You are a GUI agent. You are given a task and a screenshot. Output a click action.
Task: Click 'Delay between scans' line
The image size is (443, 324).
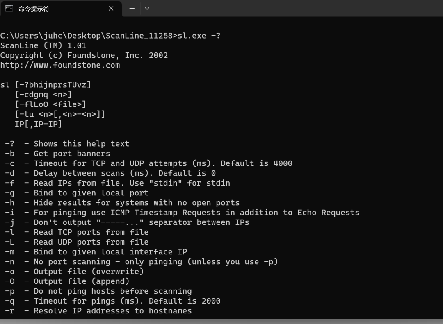pyautogui.click(x=110, y=173)
